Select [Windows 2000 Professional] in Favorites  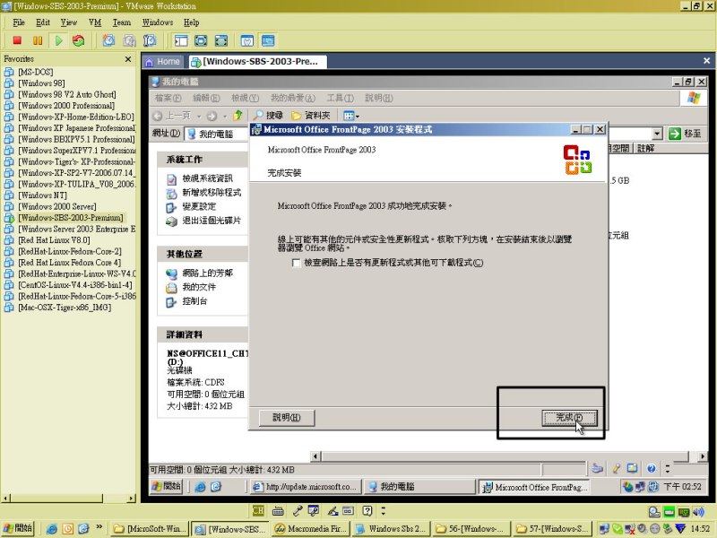(66, 106)
